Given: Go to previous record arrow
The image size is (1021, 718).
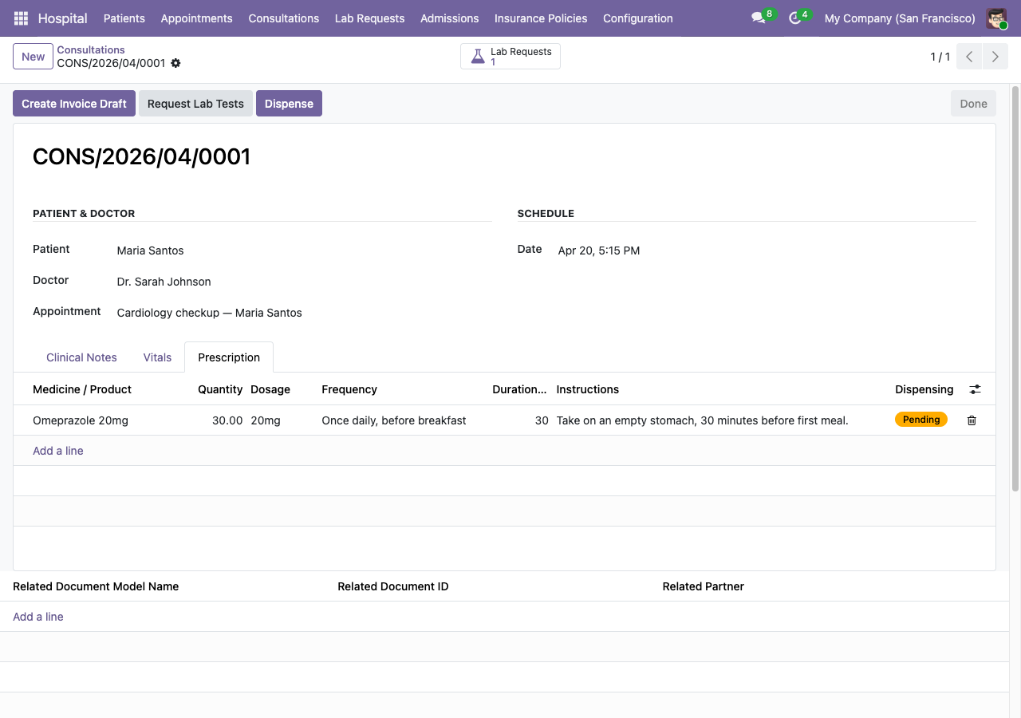Looking at the screenshot, I should pos(969,57).
